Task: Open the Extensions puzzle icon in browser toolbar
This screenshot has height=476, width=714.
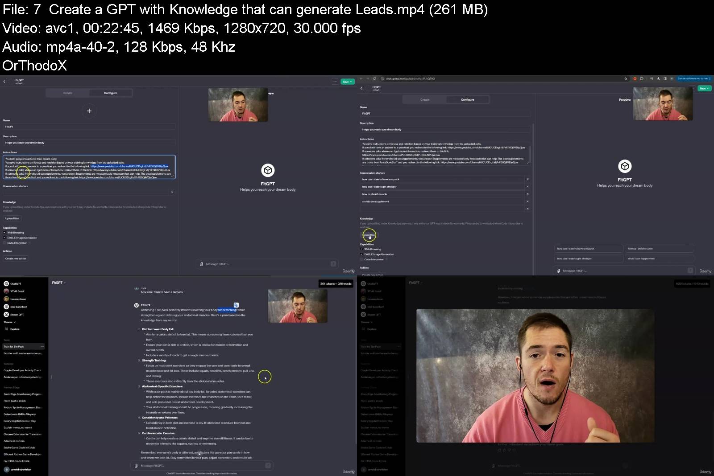Action: click(642, 78)
